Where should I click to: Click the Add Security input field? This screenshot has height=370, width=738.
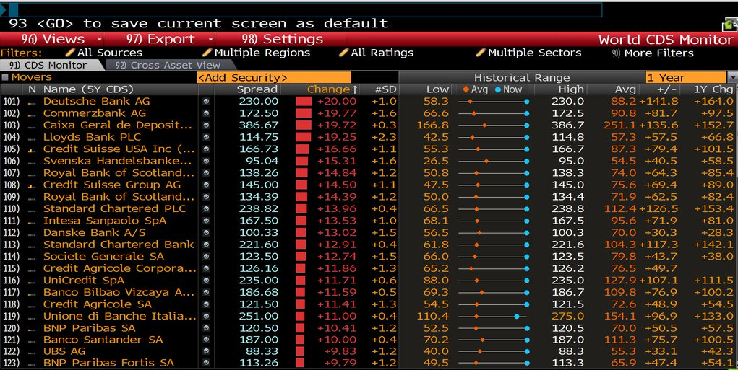274,77
